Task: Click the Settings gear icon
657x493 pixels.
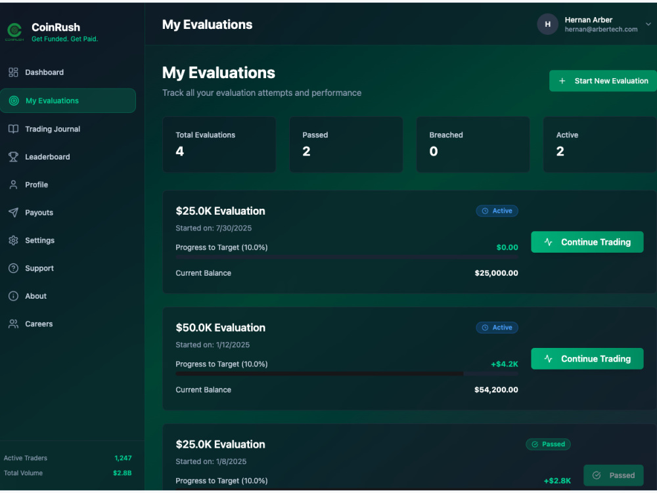Action: 13,240
